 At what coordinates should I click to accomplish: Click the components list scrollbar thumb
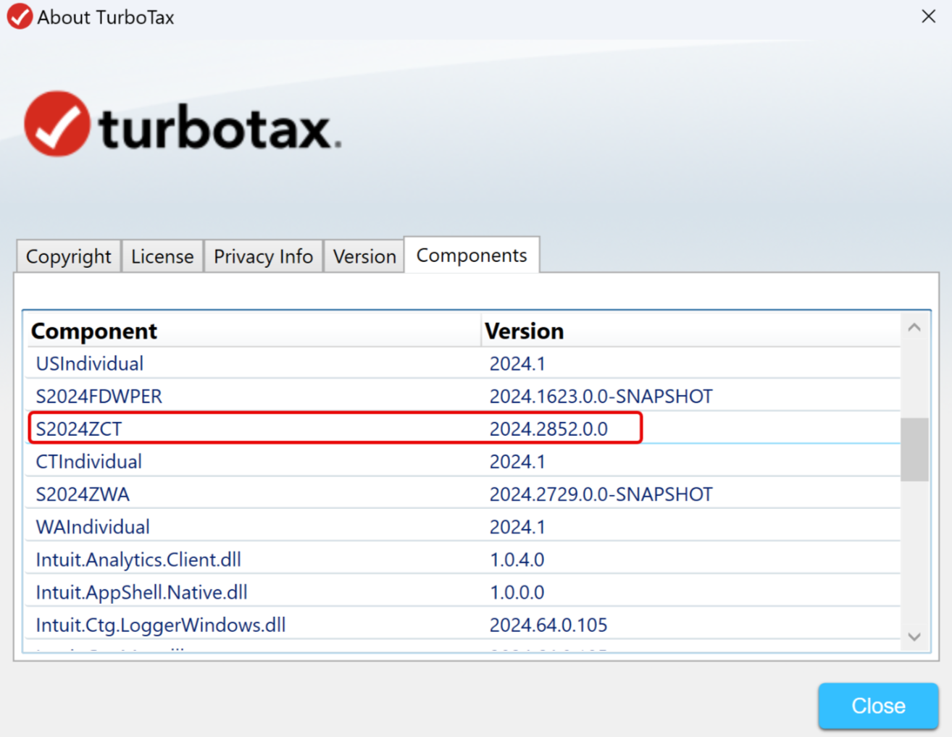coord(914,449)
